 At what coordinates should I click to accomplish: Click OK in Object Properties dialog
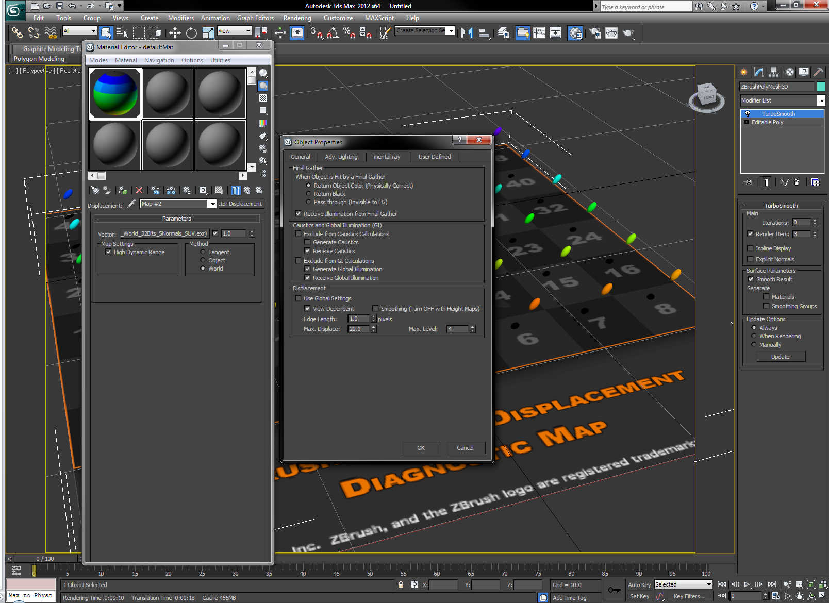421,448
